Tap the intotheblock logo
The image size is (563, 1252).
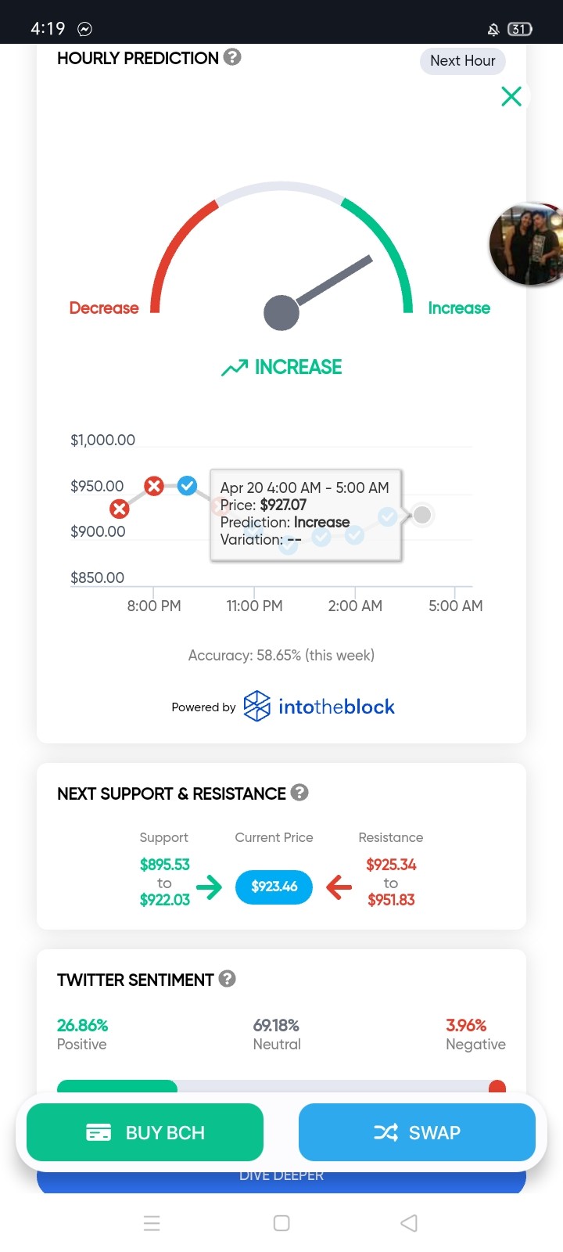[x=319, y=707]
